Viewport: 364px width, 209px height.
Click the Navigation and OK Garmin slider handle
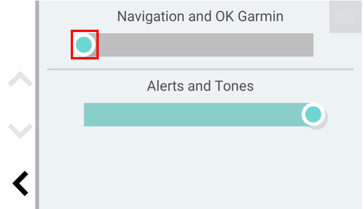[84, 45]
